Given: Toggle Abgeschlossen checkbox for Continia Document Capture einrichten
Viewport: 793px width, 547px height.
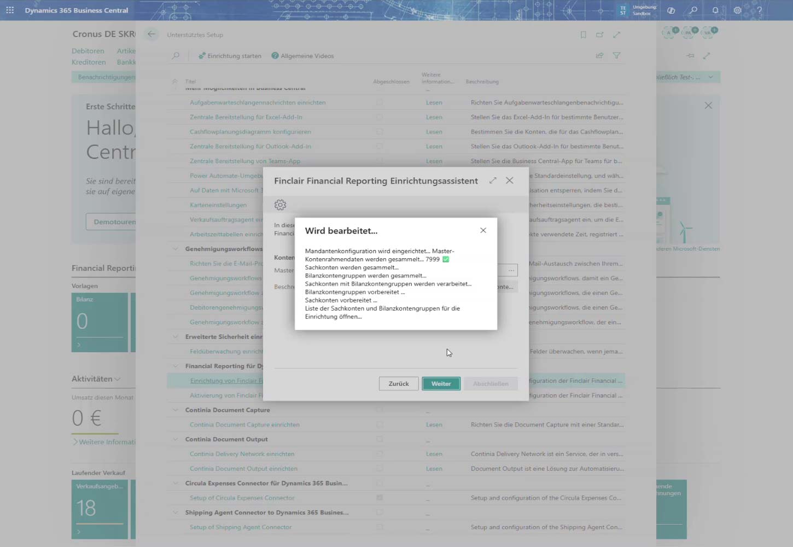Looking at the screenshot, I should click(x=380, y=424).
